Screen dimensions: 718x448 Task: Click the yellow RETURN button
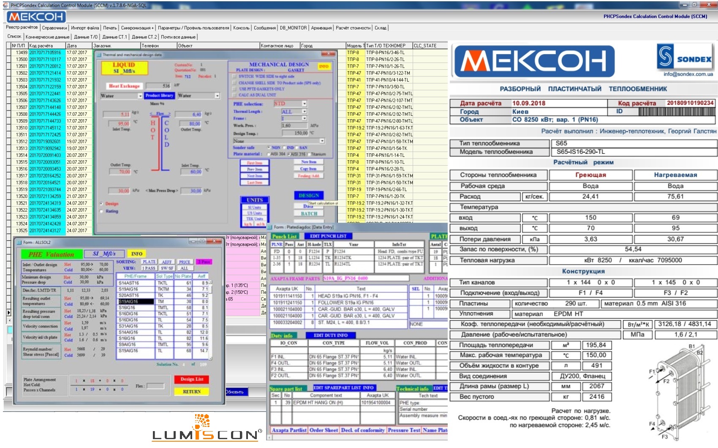point(192,392)
